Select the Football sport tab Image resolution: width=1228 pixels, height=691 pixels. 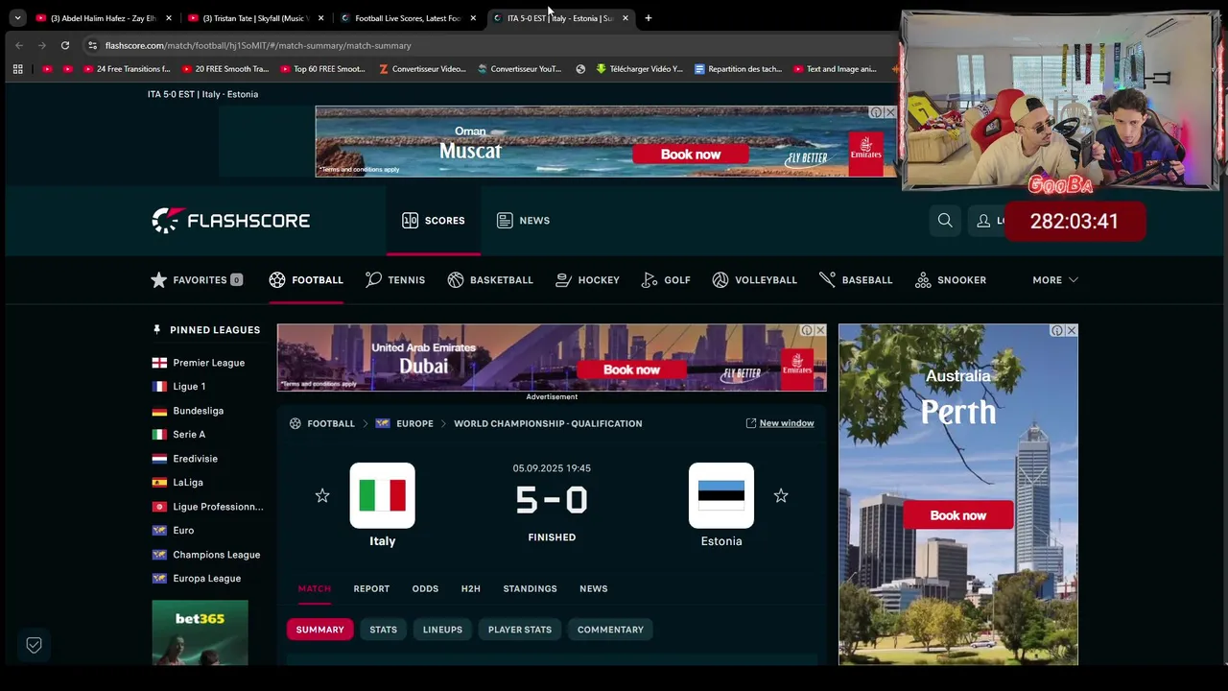(x=306, y=280)
